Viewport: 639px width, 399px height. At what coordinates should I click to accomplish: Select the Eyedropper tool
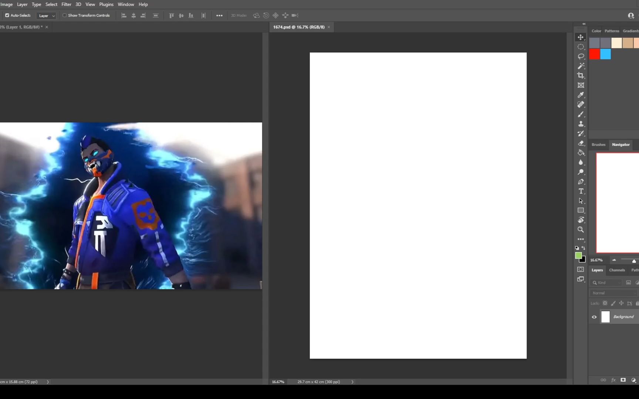[x=581, y=95]
